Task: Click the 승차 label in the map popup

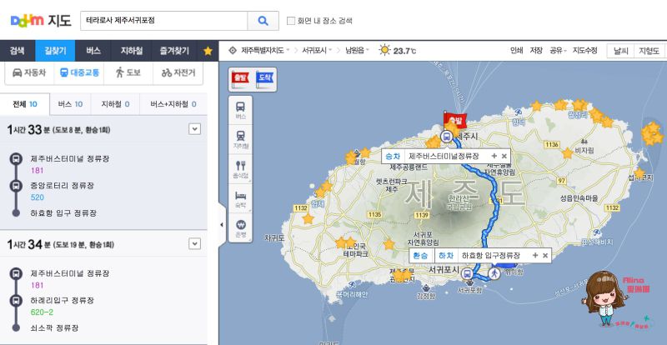Action: [x=392, y=156]
